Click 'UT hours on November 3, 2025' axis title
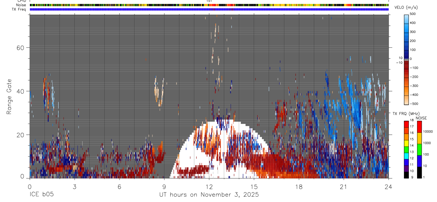Viewport: 437px width, 202px height. [x=209, y=195]
